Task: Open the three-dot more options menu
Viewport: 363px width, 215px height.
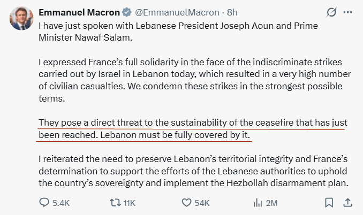Action: [x=349, y=11]
